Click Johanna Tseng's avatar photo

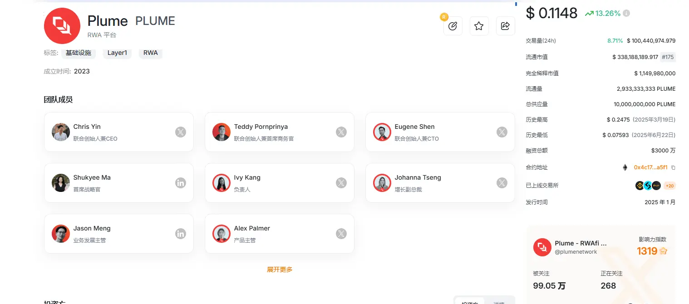382,183
